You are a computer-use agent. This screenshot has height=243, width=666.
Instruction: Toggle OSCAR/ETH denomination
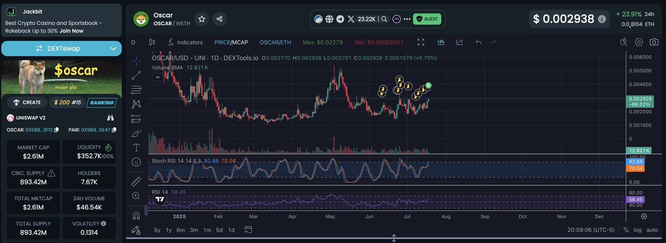[275, 42]
